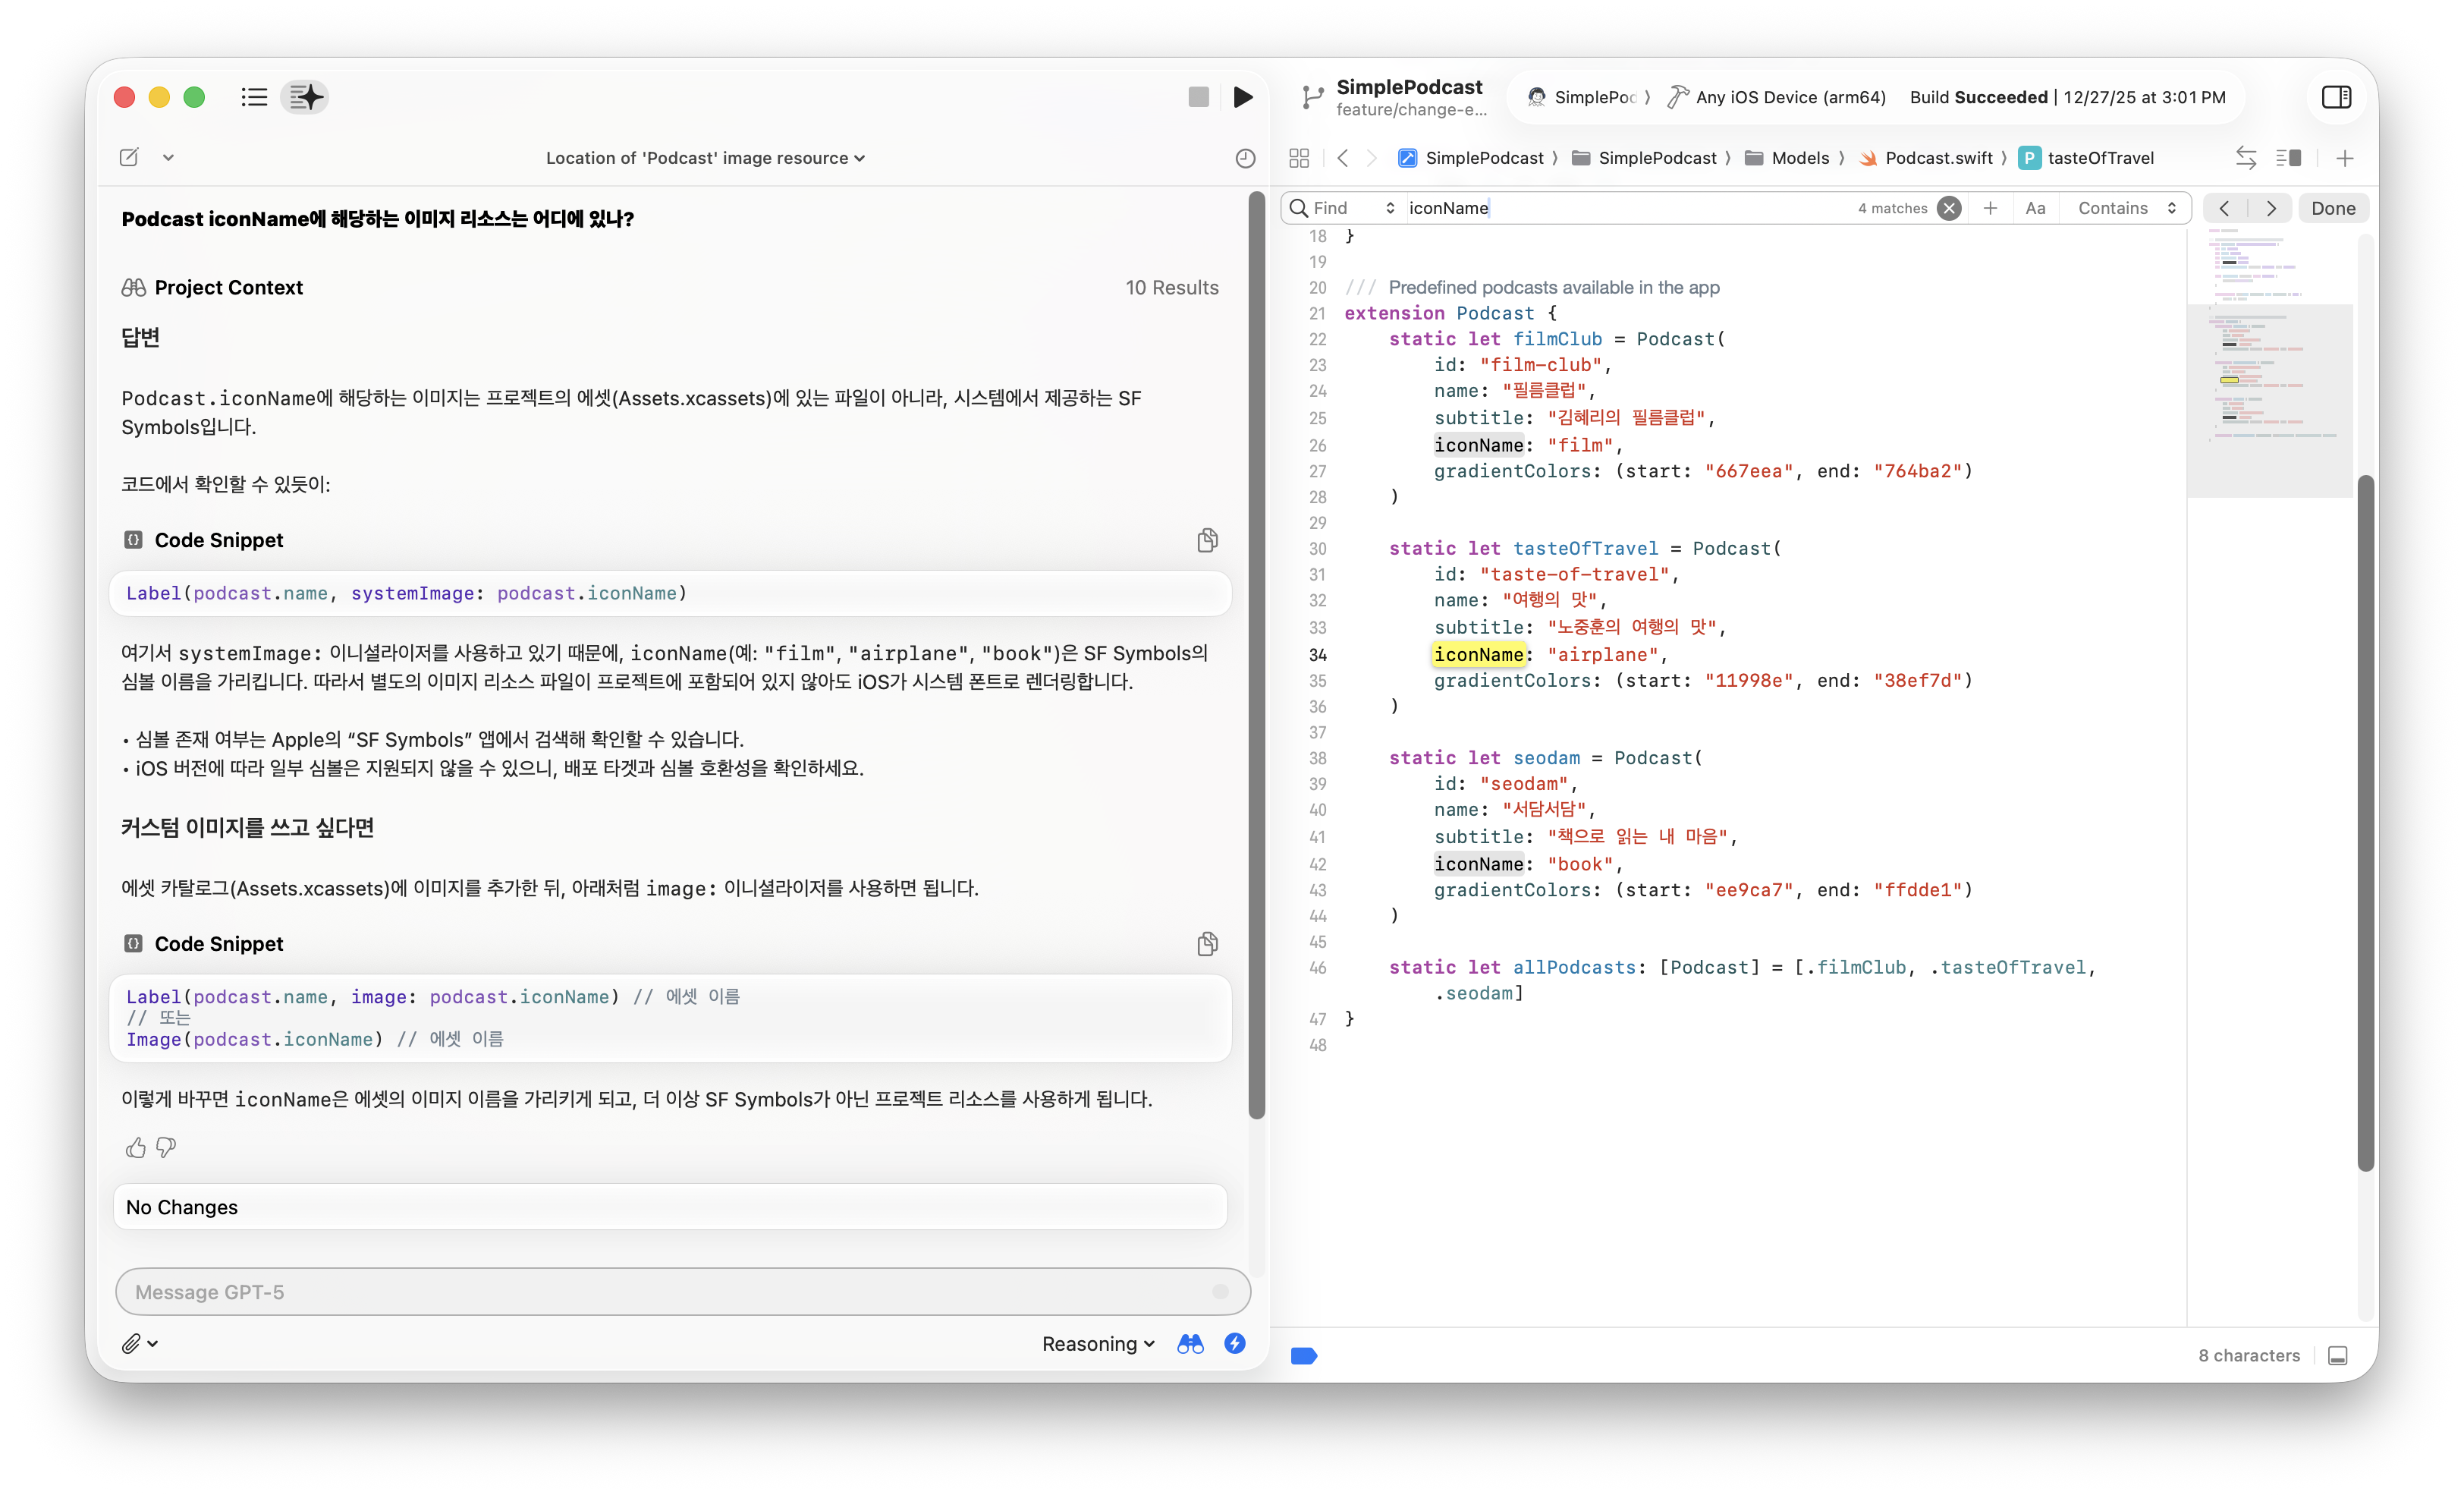Open conversation history clock icon

click(x=1244, y=158)
